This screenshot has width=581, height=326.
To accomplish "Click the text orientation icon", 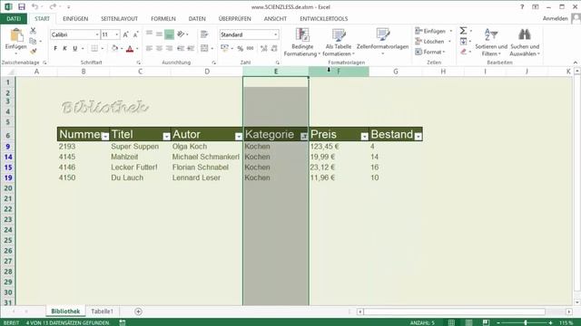I will tap(181, 34).
